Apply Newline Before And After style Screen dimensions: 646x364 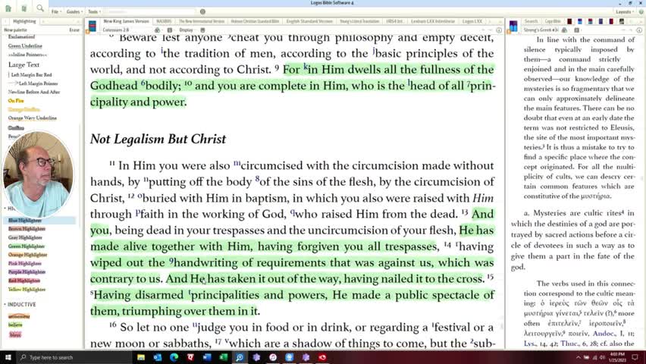34,92
